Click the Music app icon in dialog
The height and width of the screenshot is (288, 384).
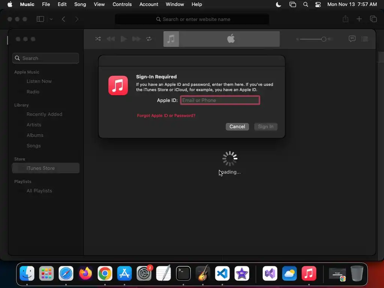tap(118, 85)
